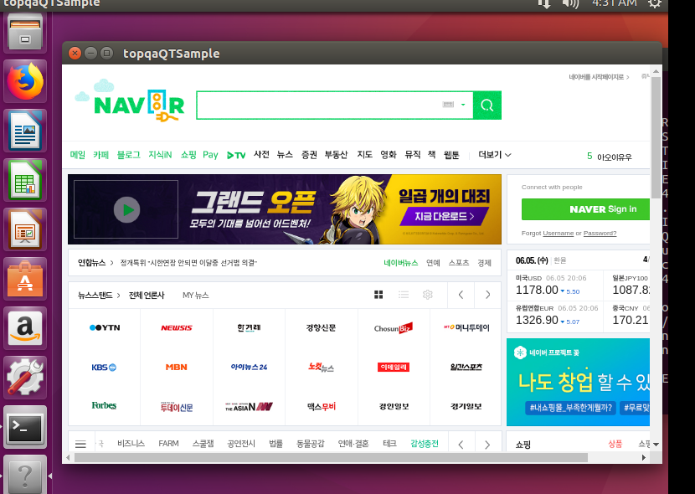This screenshot has height=494, width=695.
Task: Open the 증권 stocks link
Action: click(309, 154)
